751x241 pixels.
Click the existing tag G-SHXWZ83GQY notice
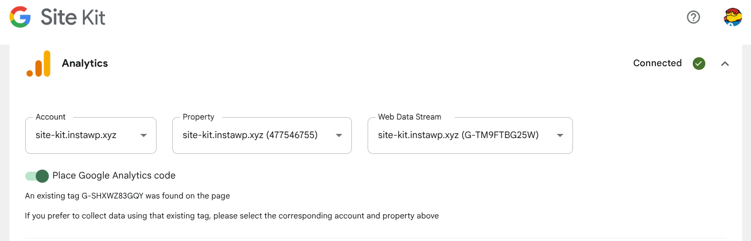point(128,196)
